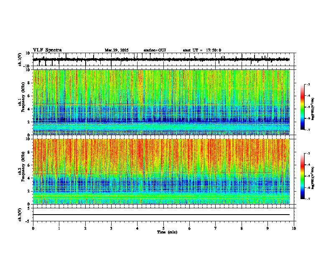Click time axis tick label "5"
The height and width of the screenshot is (256, 331).
[163, 228]
